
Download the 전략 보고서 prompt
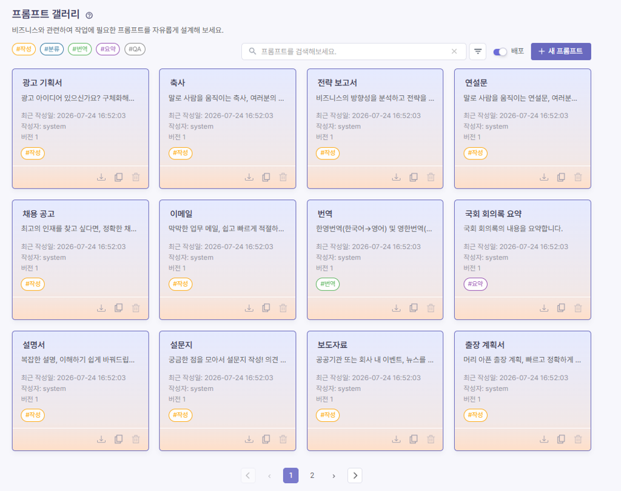click(397, 177)
